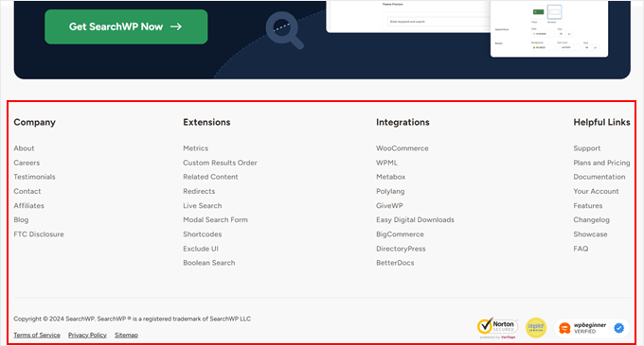644x346 pixels.
Task: Open the Contact link
Action: point(27,192)
